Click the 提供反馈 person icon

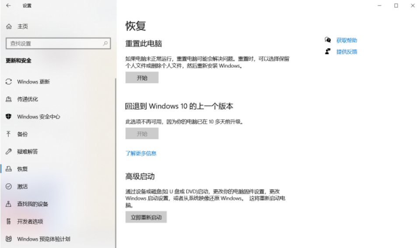tap(328, 52)
